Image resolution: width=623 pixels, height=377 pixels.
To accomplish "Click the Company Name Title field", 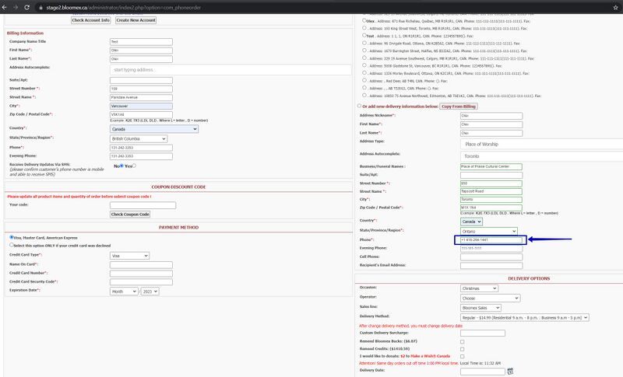I will click(x=141, y=42).
